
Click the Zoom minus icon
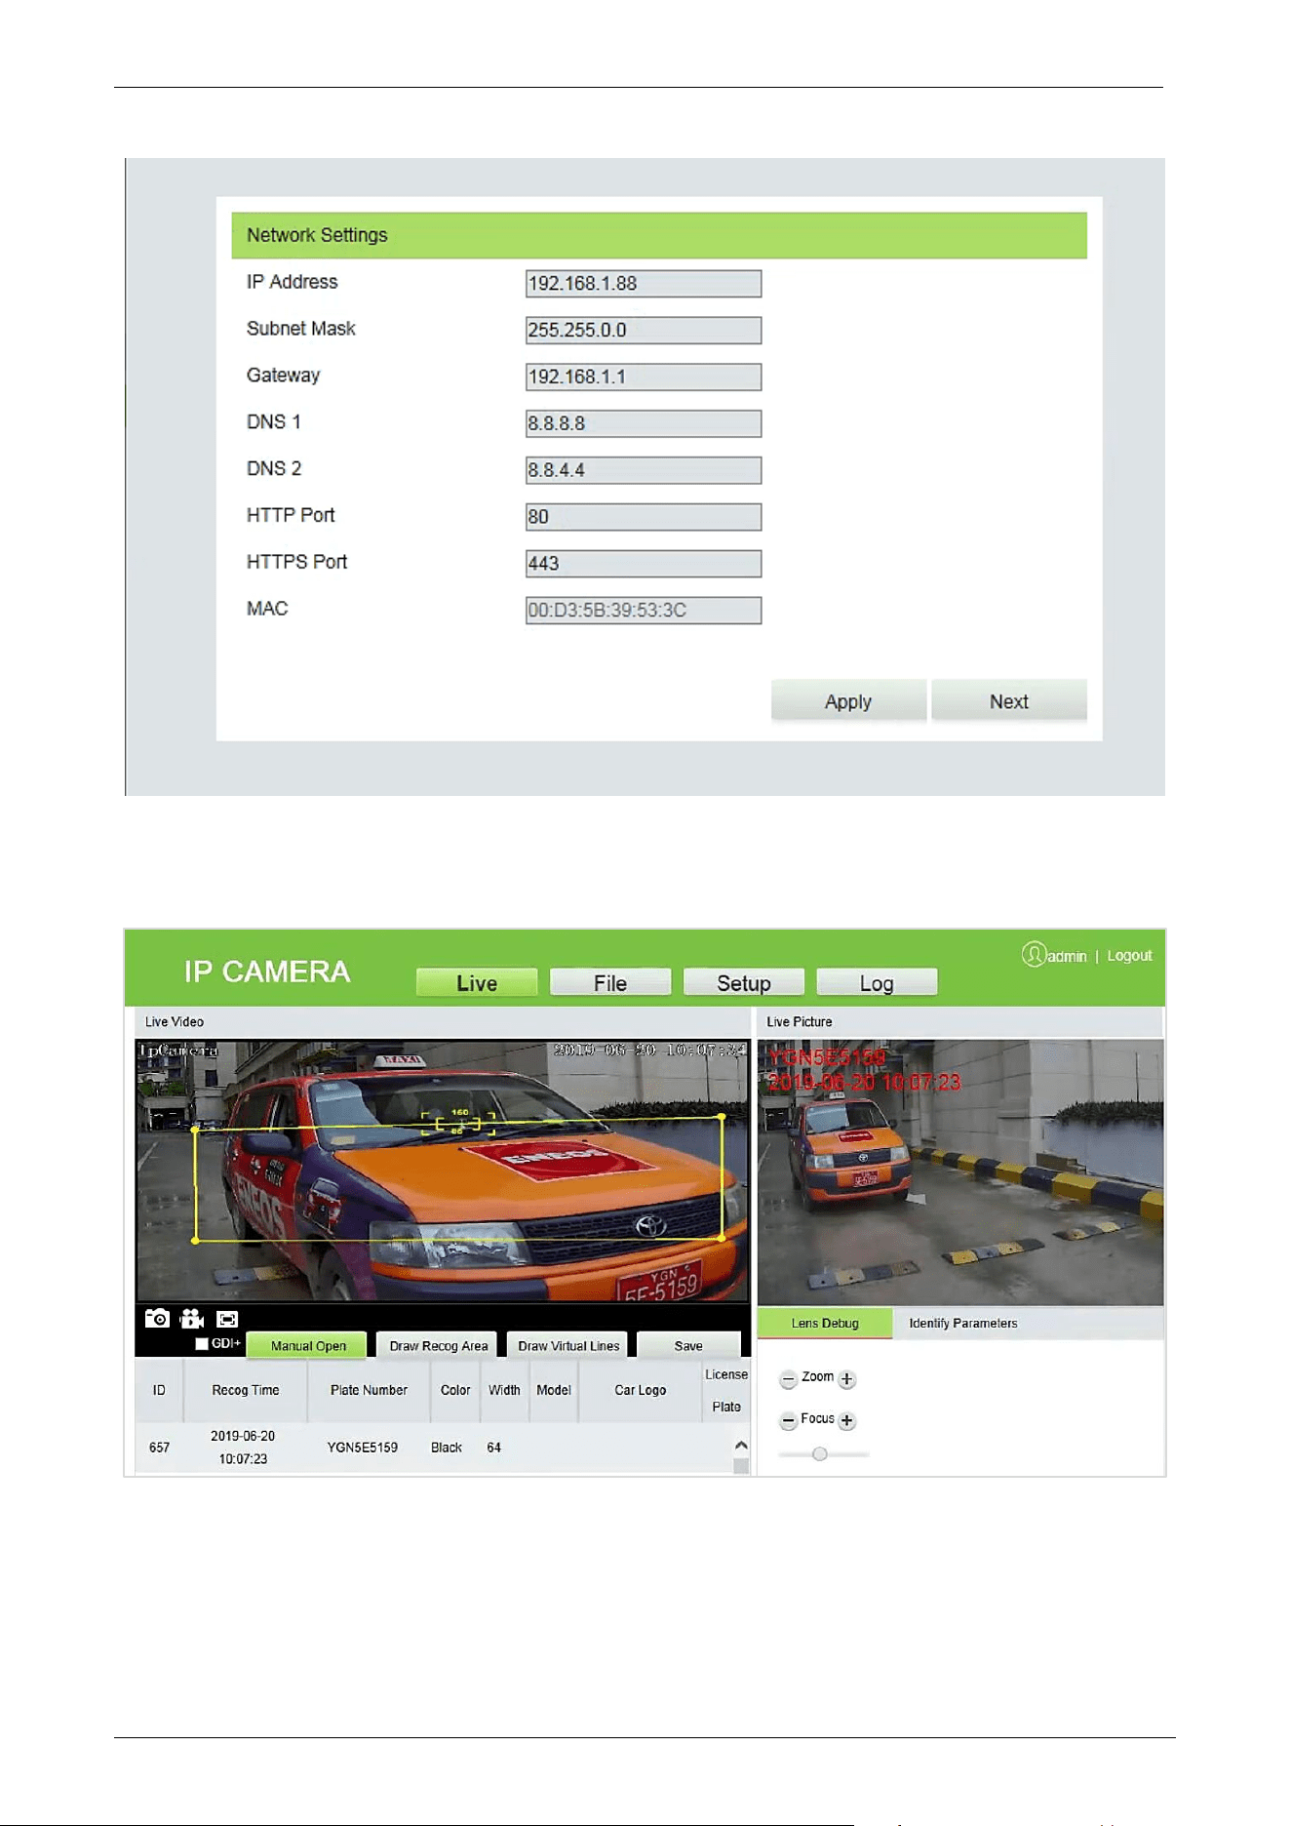pos(789,1379)
